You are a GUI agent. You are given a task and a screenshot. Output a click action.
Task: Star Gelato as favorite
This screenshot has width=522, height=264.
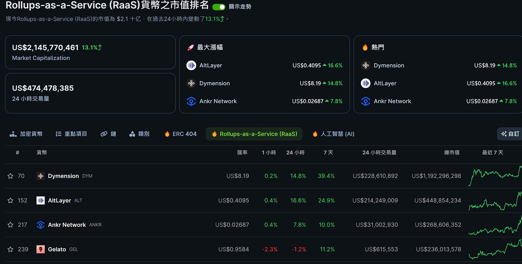(10, 249)
